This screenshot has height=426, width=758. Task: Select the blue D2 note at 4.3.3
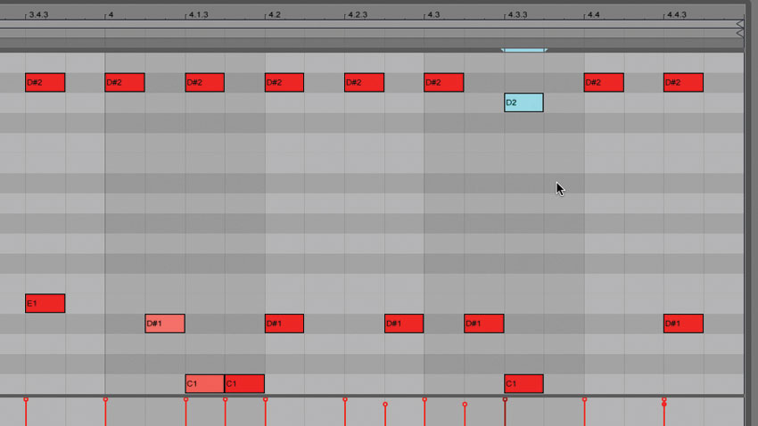[523, 102]
